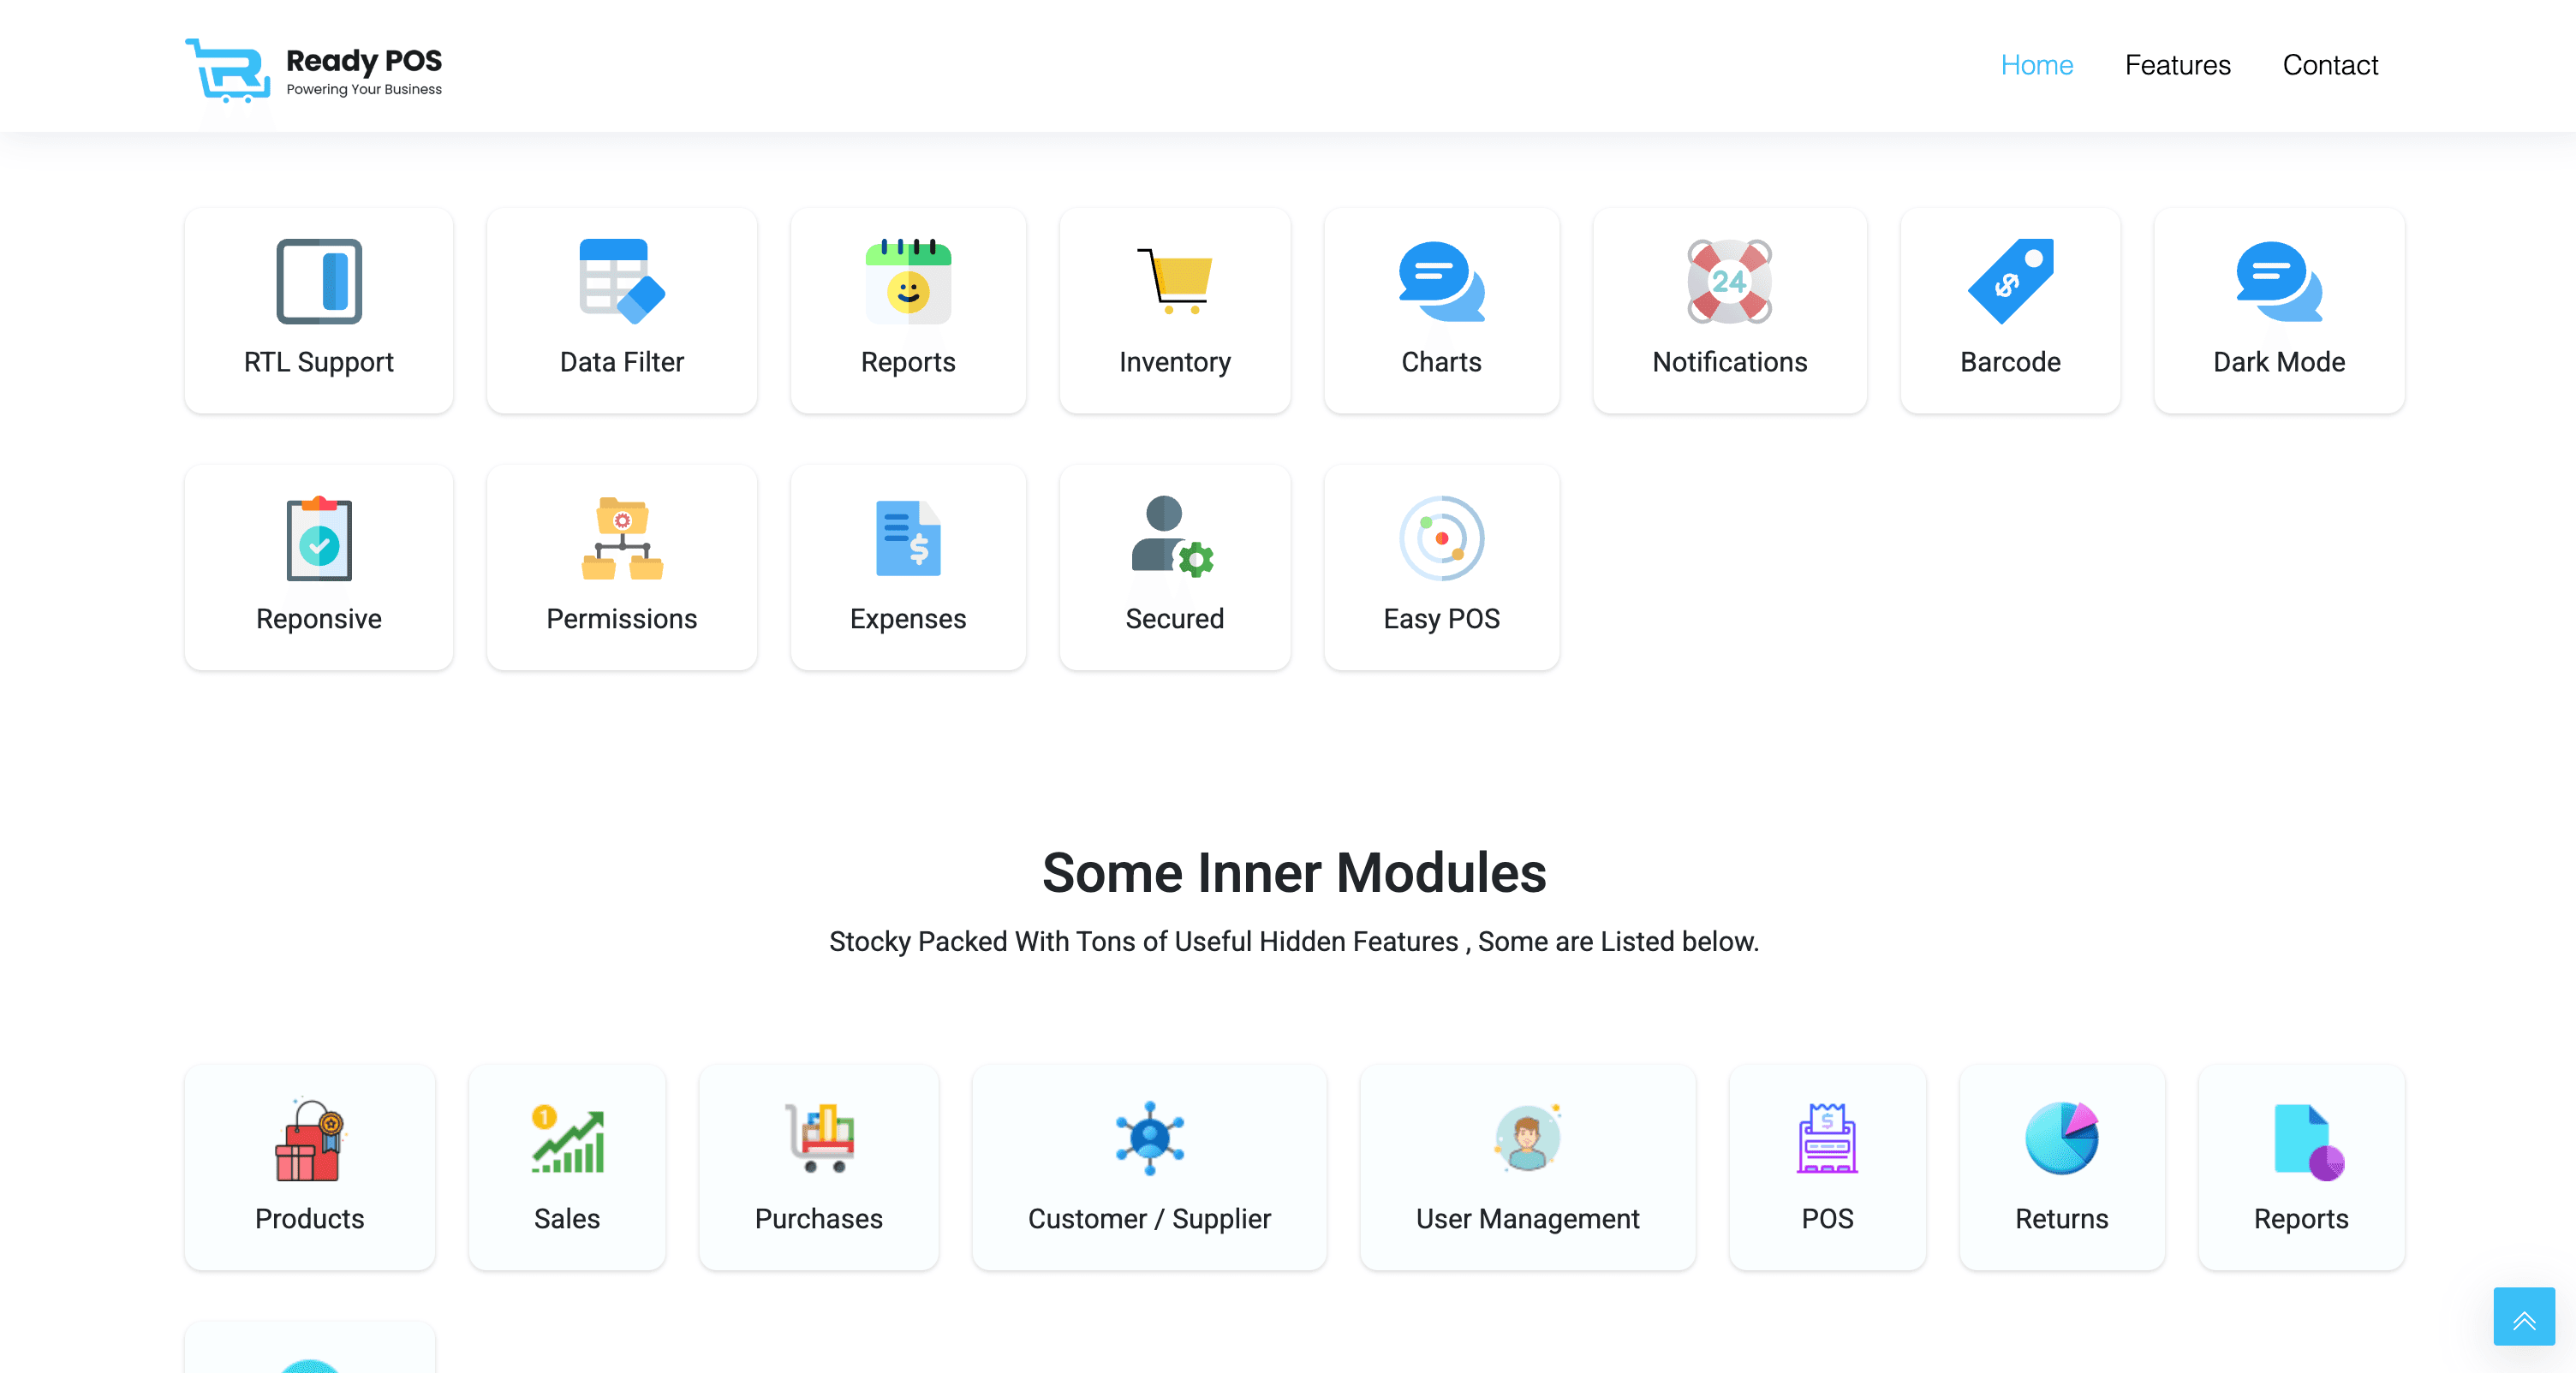This screenshot has height=1373, width=2576.
Task: Click the Ready POS logo
Action: pyautogui.click(x=314, y=70)
